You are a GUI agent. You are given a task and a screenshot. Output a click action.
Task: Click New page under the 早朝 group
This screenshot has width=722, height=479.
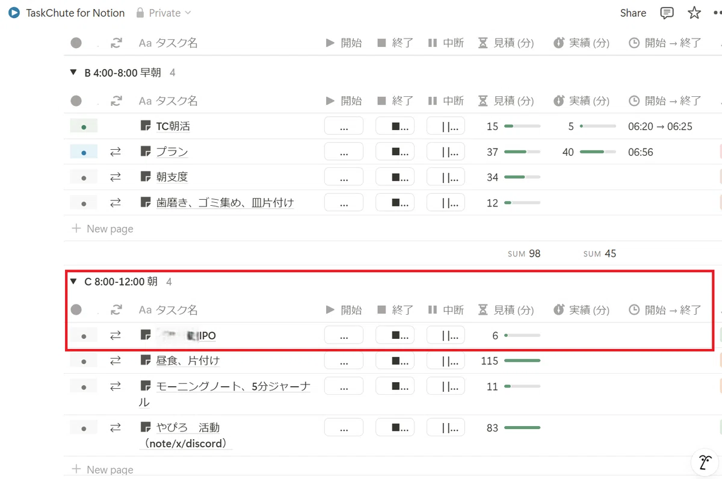point(102,229)
